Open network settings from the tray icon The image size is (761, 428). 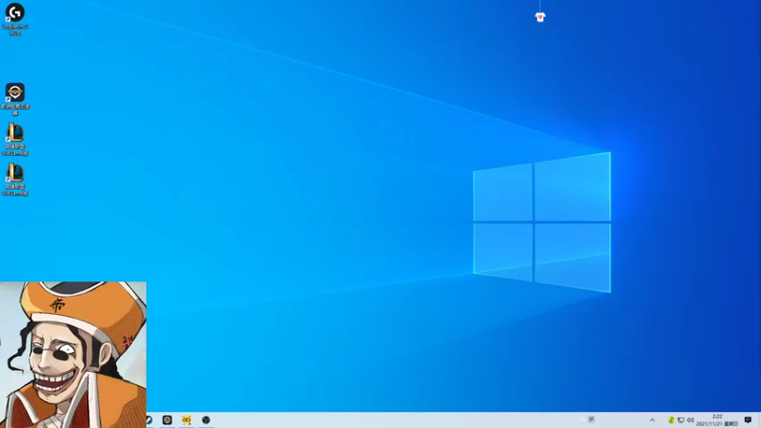click(681, 420)
